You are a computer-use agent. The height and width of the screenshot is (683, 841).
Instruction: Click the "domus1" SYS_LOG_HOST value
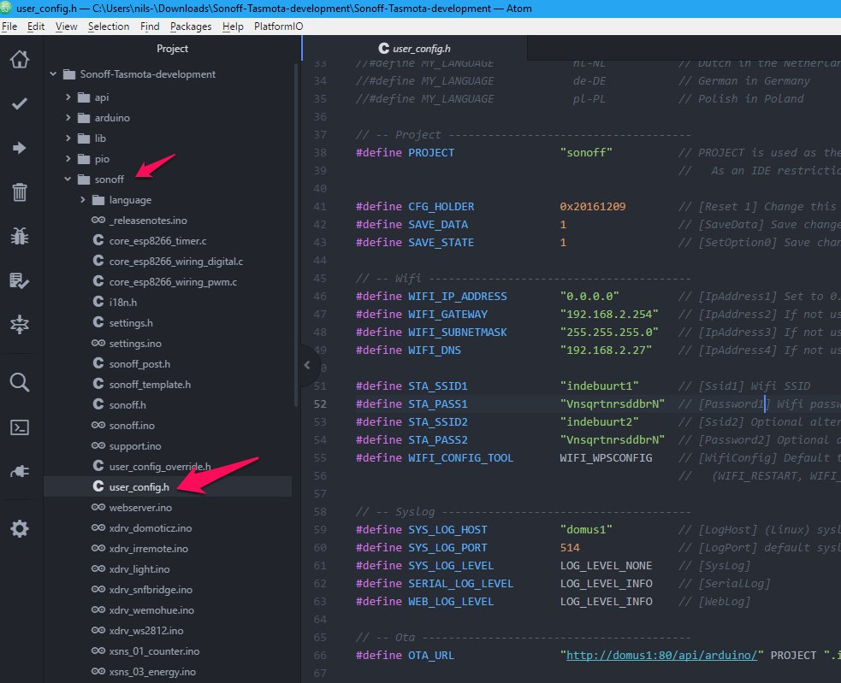click(x=586, y=530)
